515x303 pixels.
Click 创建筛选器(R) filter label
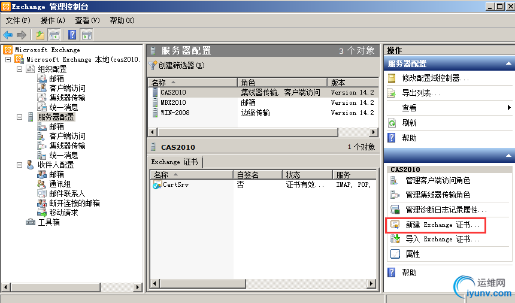coord(181,66)
